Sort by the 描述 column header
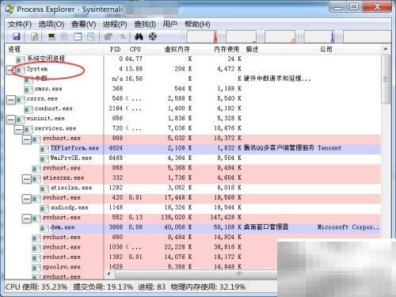This screenshot has height=297, width=396. (x=280, y=49)
